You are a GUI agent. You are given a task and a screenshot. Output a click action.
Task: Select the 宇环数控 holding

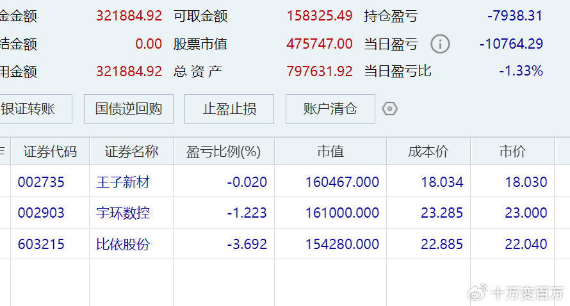[123, 213]
